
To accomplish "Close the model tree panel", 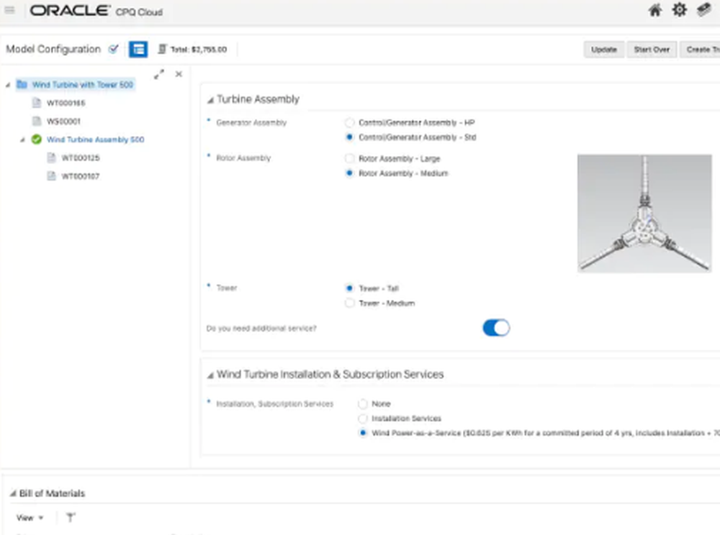I will coord(179,74).
